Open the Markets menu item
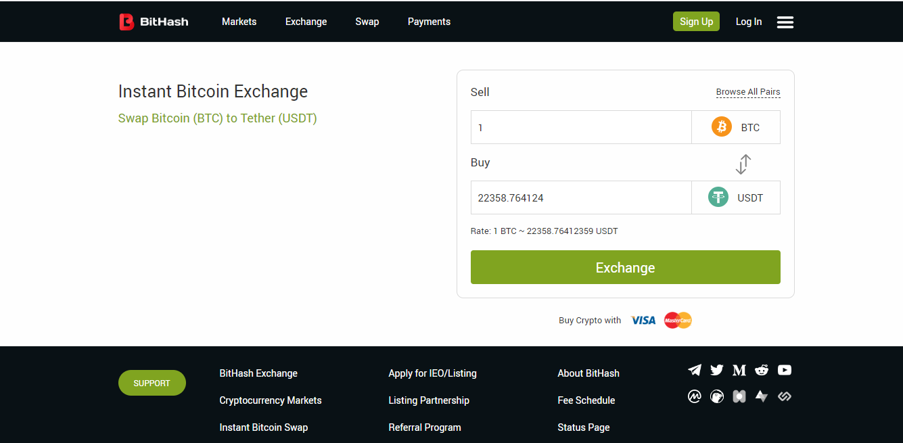Screen dimensions: 903x443 (239, 22)
